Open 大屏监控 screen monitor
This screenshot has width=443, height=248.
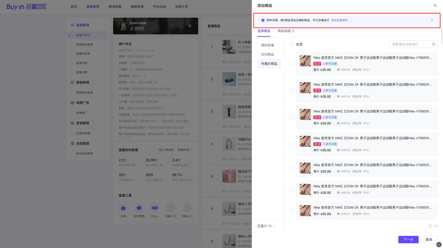coord(167,150)
